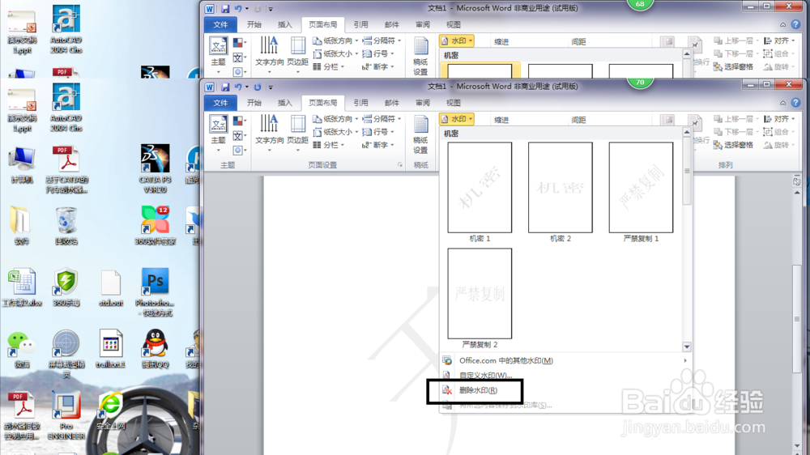This screenshot has width=810, height=455.
Task: Switch to 审阅 tab in front window
Action: tap(423, 103)
